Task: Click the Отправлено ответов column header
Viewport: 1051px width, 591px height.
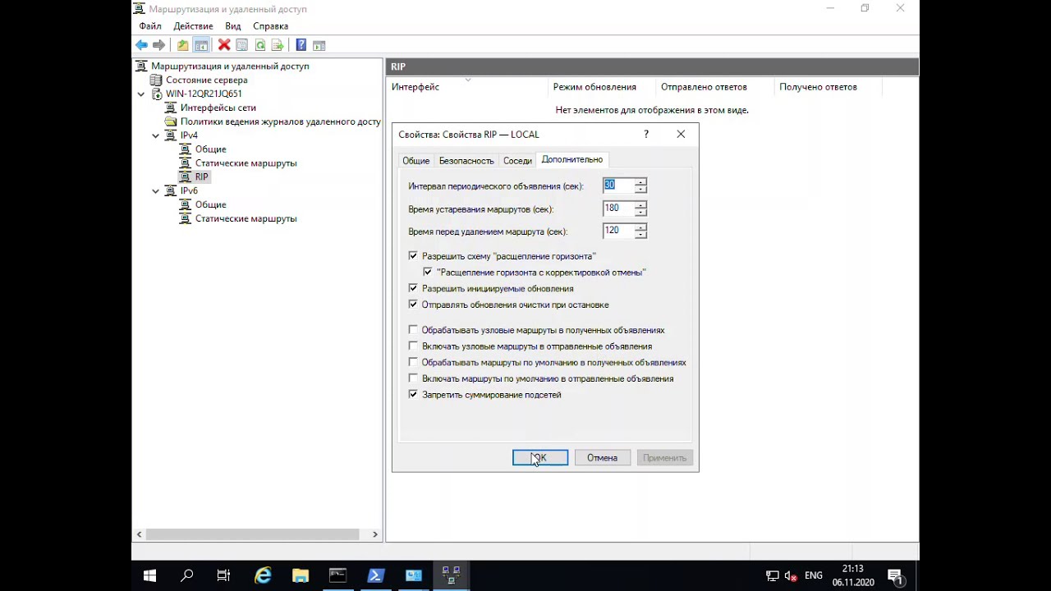Action: pos(714,87)
